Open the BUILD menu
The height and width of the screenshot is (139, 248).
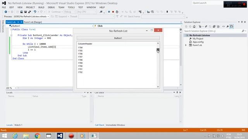(41, 7)
